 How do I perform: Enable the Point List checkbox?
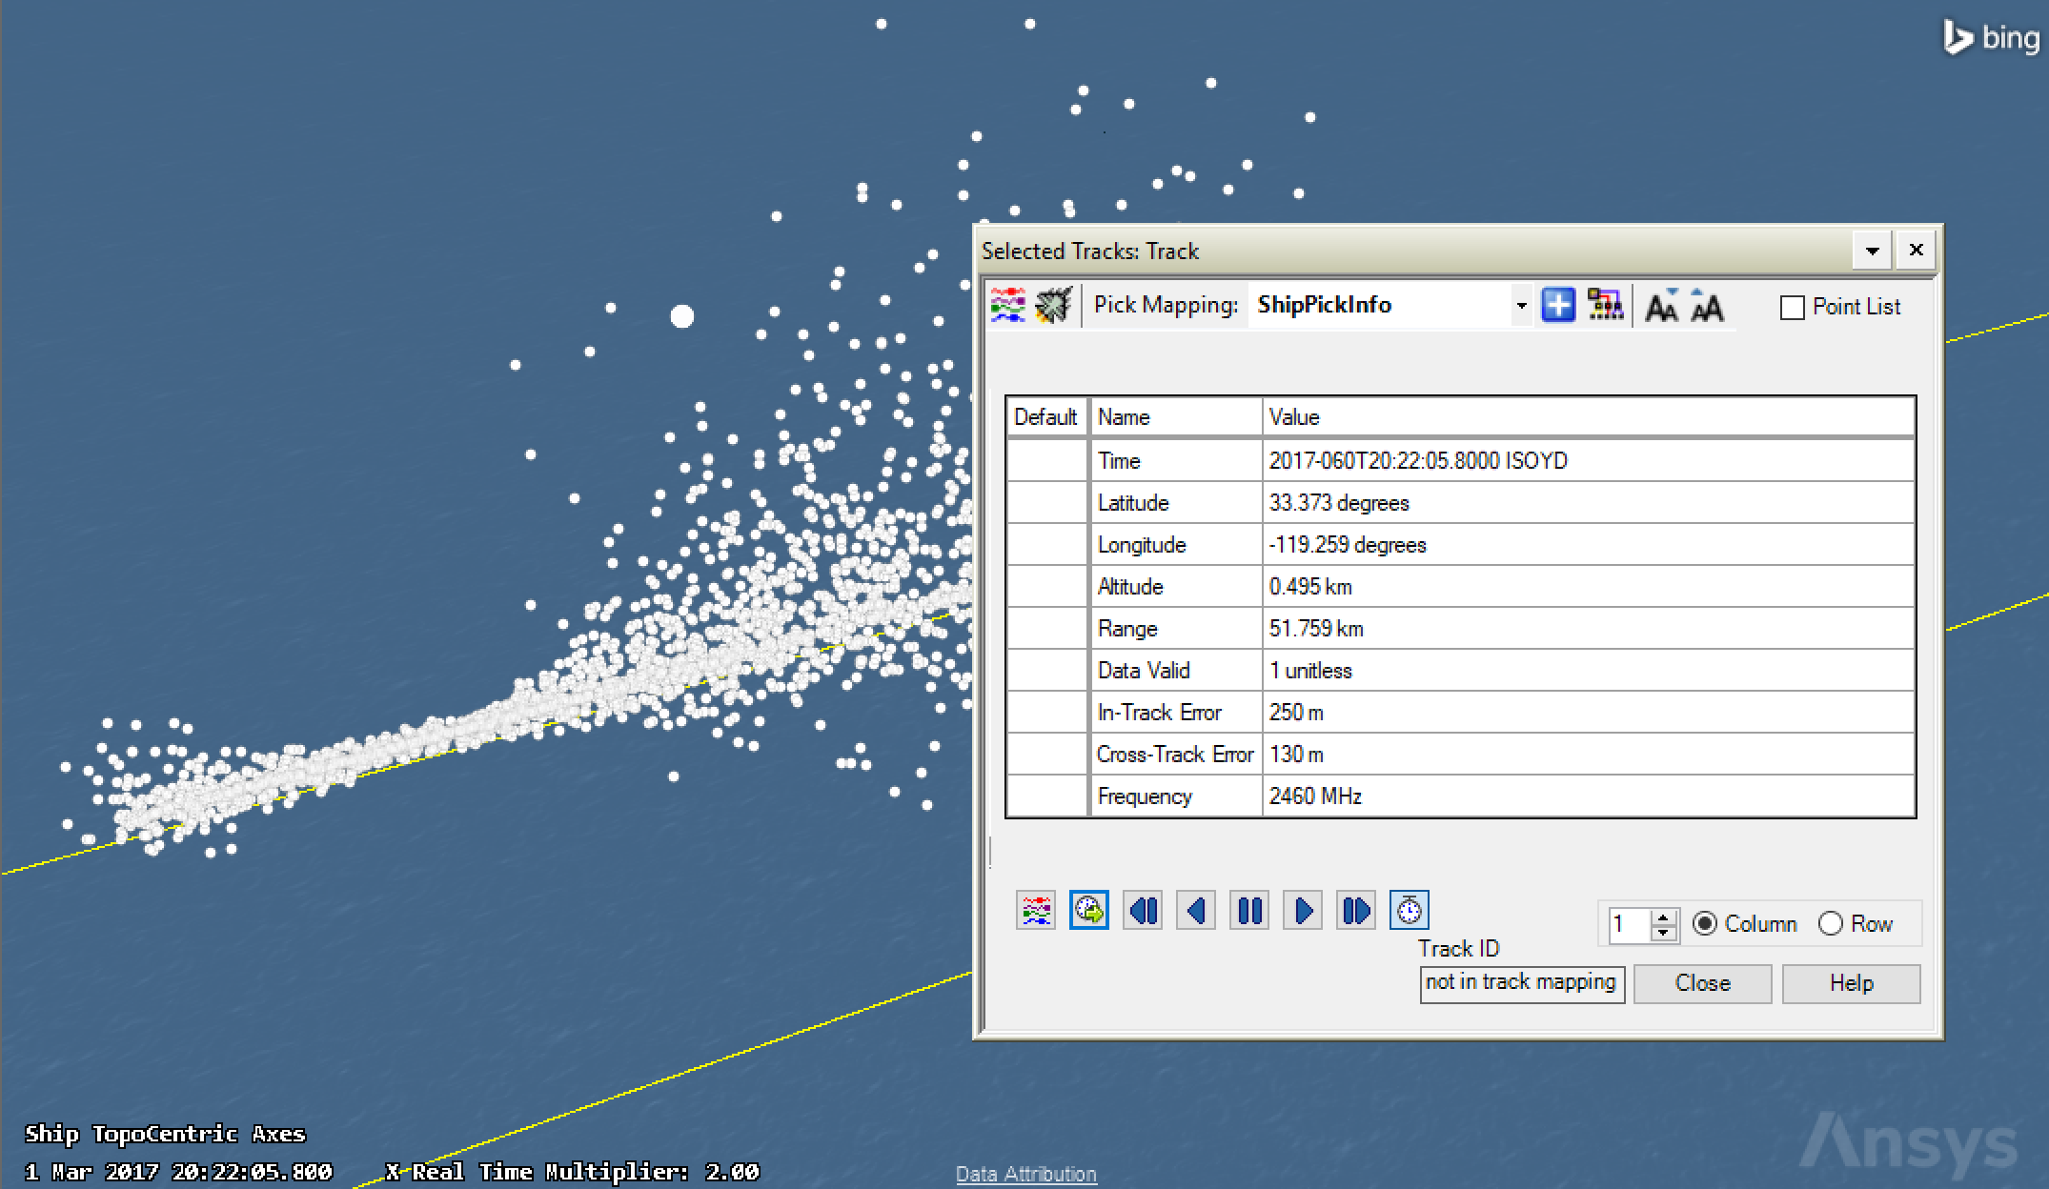click(x=1793, y=308)
